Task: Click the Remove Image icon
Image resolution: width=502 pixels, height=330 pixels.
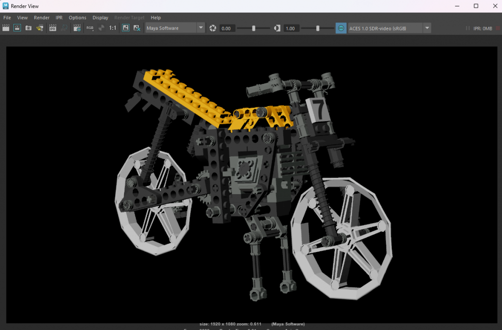Action: pyautogui.click(x=137, y=28)
